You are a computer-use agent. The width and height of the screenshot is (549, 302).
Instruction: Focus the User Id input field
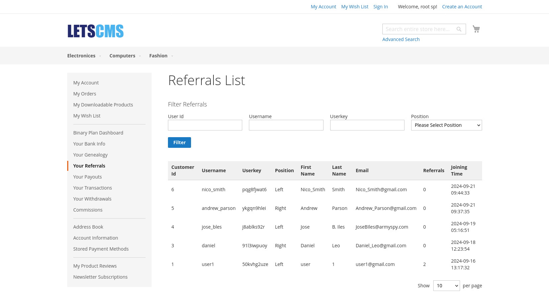point(205,125)
